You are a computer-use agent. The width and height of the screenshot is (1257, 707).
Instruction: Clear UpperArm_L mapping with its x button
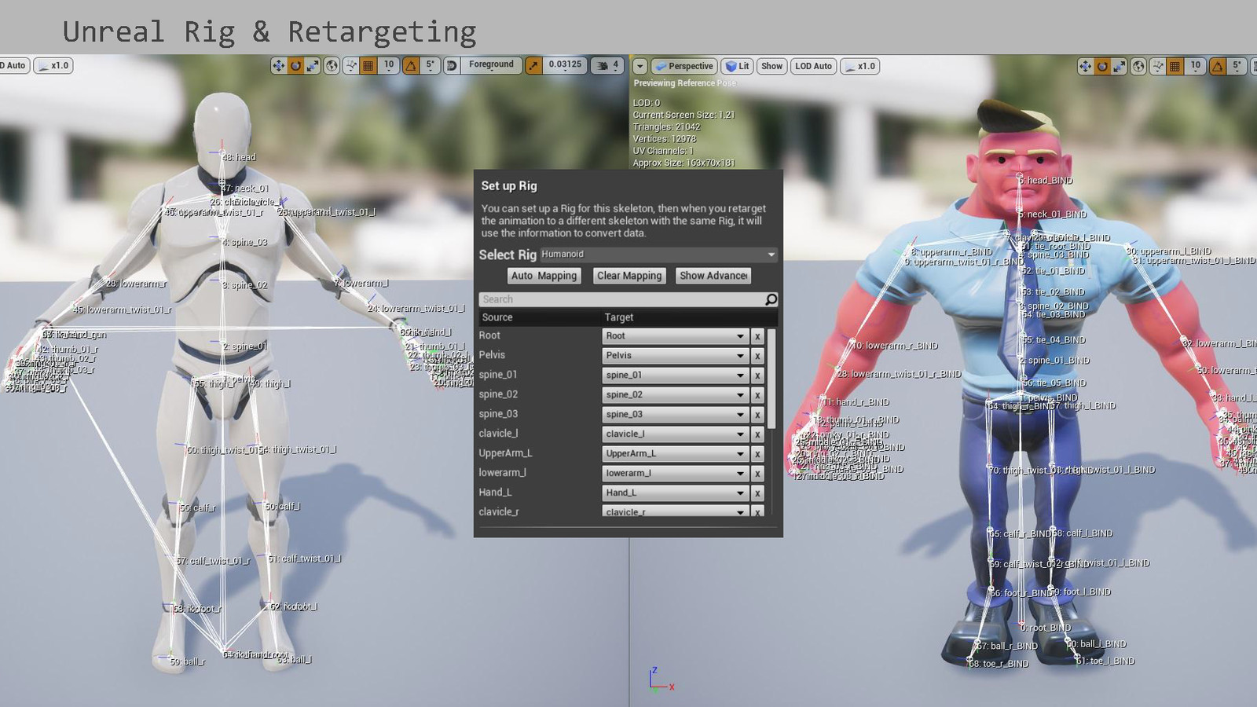(x=757, y=454)
